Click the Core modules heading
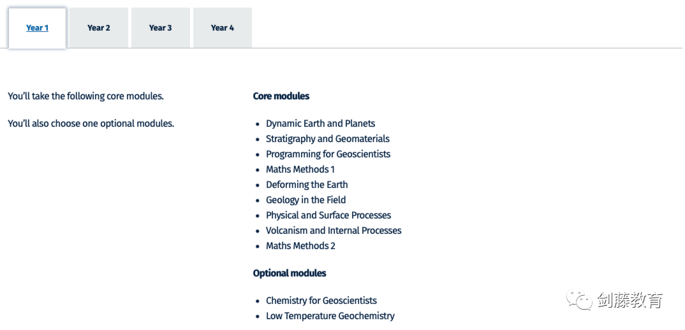Image resolution: width=685 pixels, height=330 pixels. tap(281, 96)
